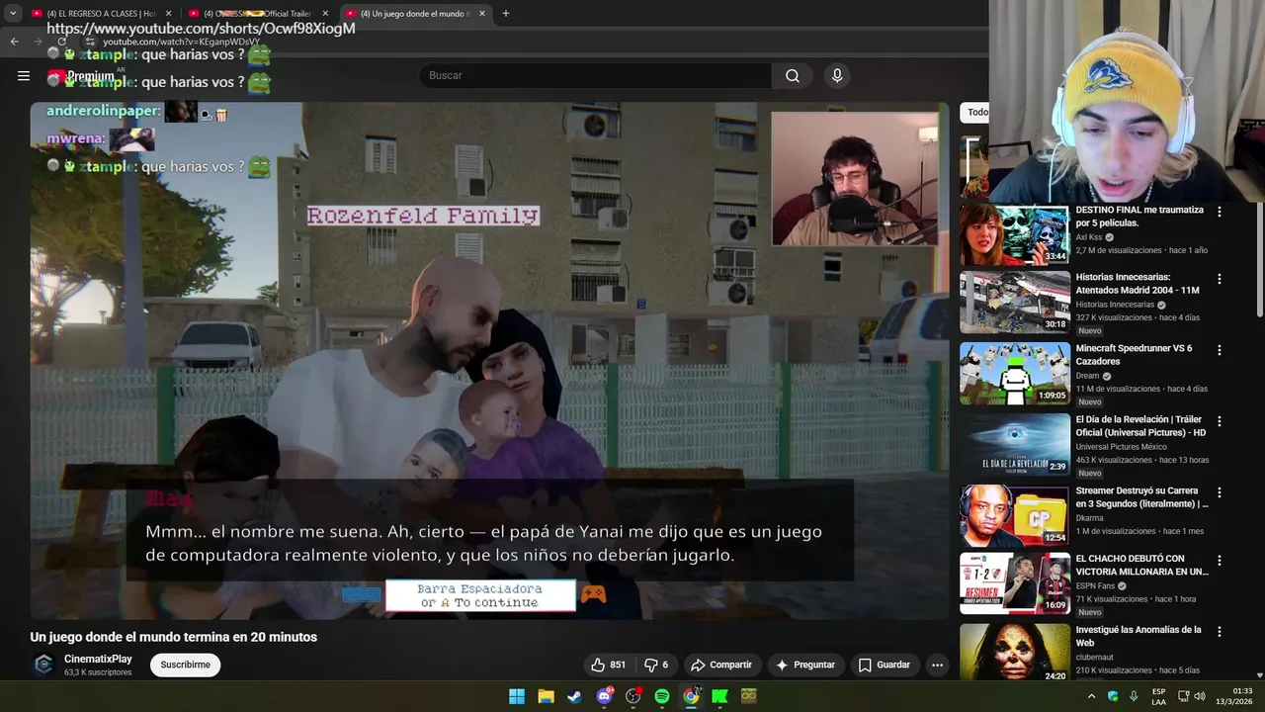1265x712 pixels.
Task: Open File Explorer from the taskbar
Action: [546, 696]
